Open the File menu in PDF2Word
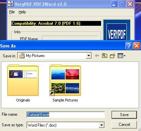This screenshot has height=131, width=141. point(12,12)
